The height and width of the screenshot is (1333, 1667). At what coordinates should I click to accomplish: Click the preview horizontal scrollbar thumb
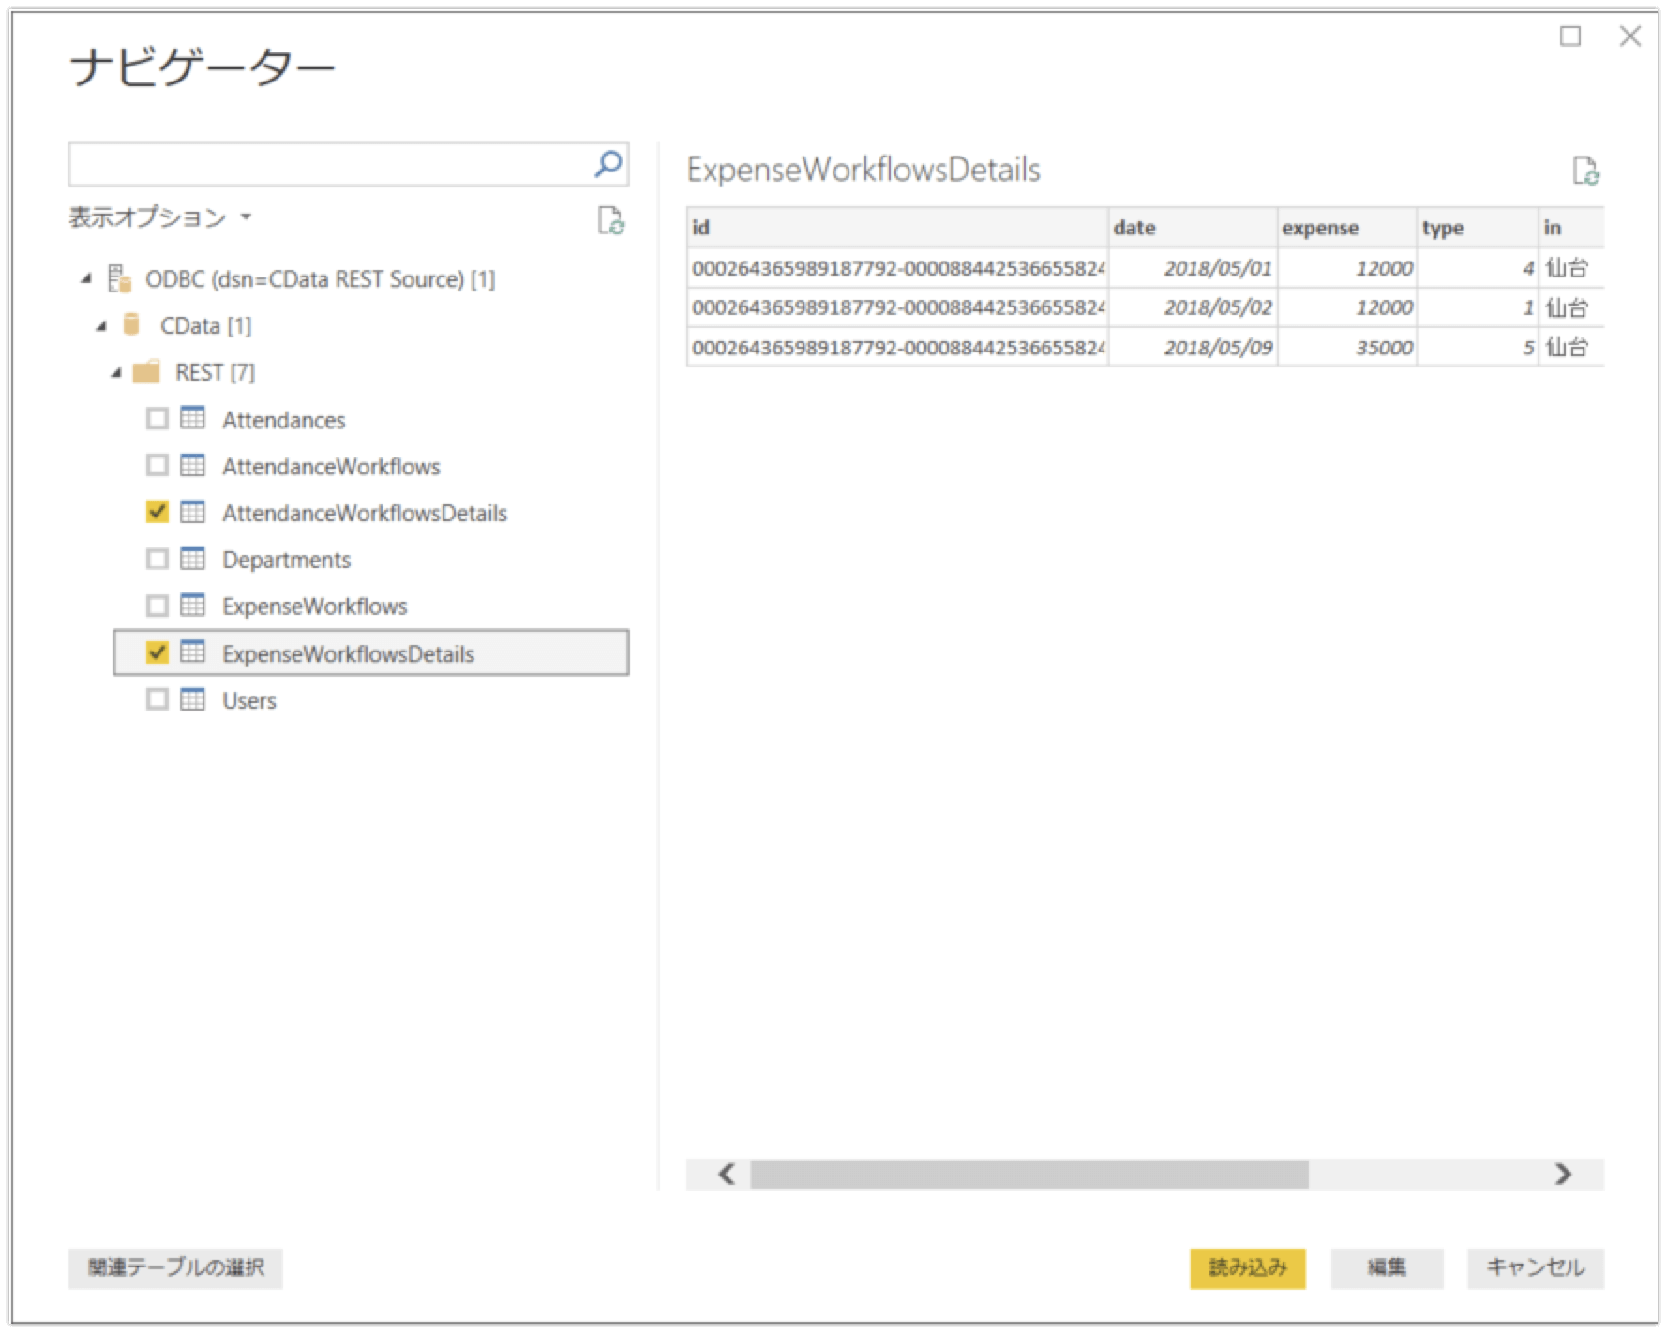(1029, 1174)
